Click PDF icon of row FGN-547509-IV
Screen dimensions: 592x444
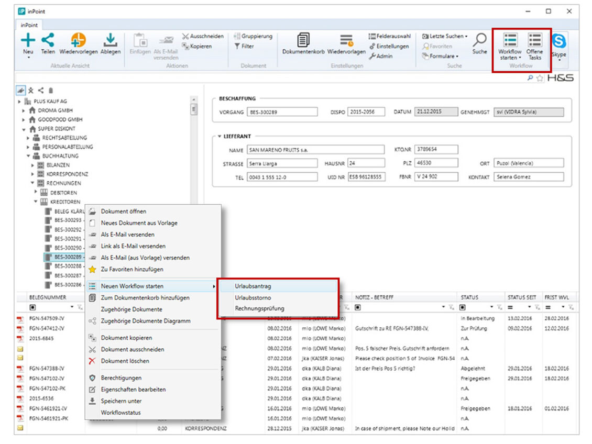point(20,319)
